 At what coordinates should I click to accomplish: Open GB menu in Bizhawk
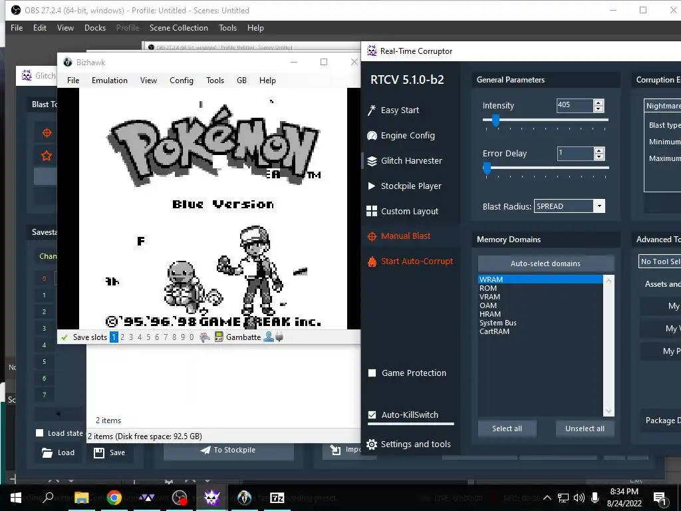point(242,81)
